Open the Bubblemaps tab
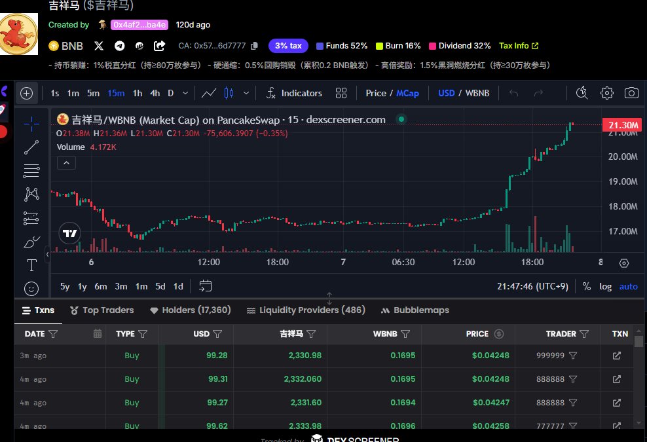 coord(415,310)
